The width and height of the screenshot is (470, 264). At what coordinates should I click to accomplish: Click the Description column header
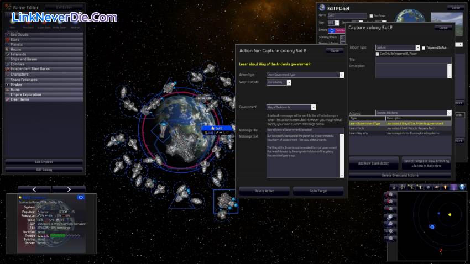click(x=419, y=119)
